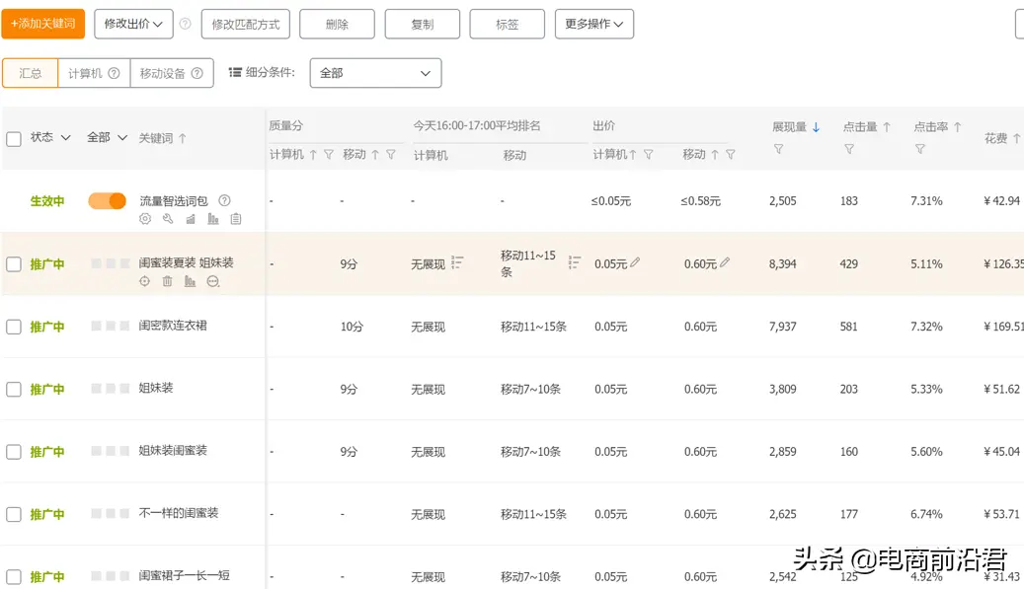Click help icon beside 流量智选词包

(x=224, y=200)
